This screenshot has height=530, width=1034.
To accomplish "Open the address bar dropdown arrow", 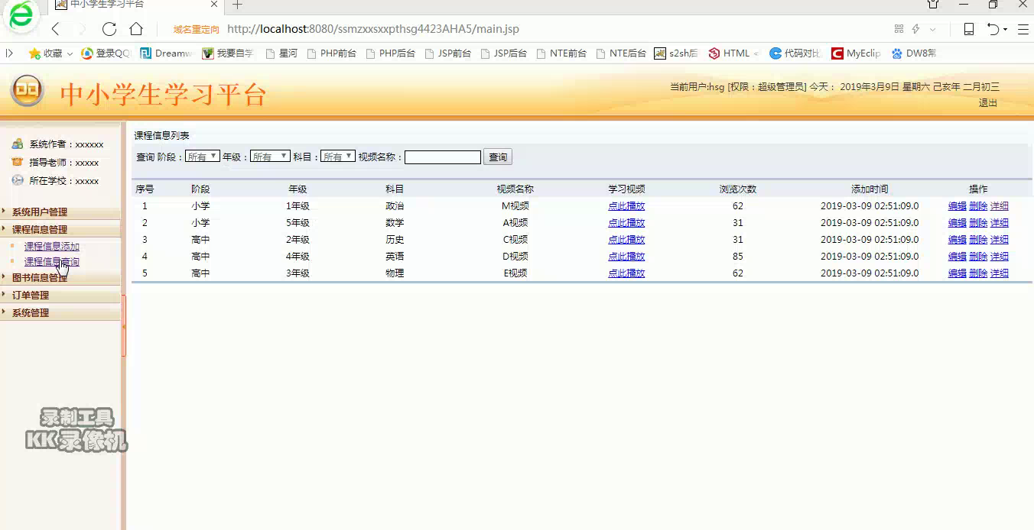I will (x=933, y=29).
